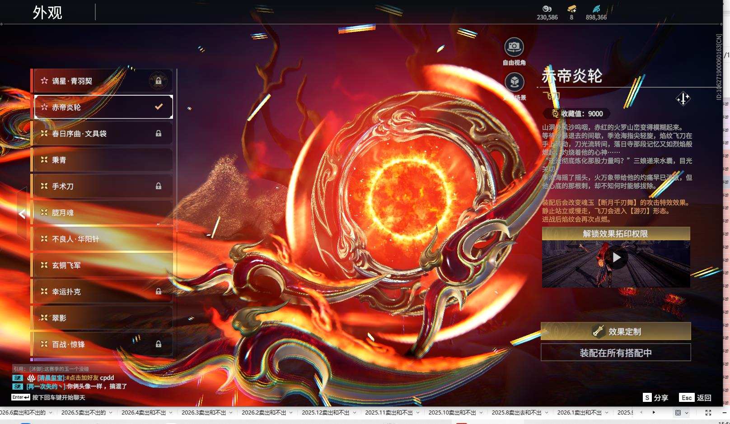Screen dimensions: 730x424
Task: Click the 按下回车键开始聊天 chat prompt
Action: click(x=59, y=398)
